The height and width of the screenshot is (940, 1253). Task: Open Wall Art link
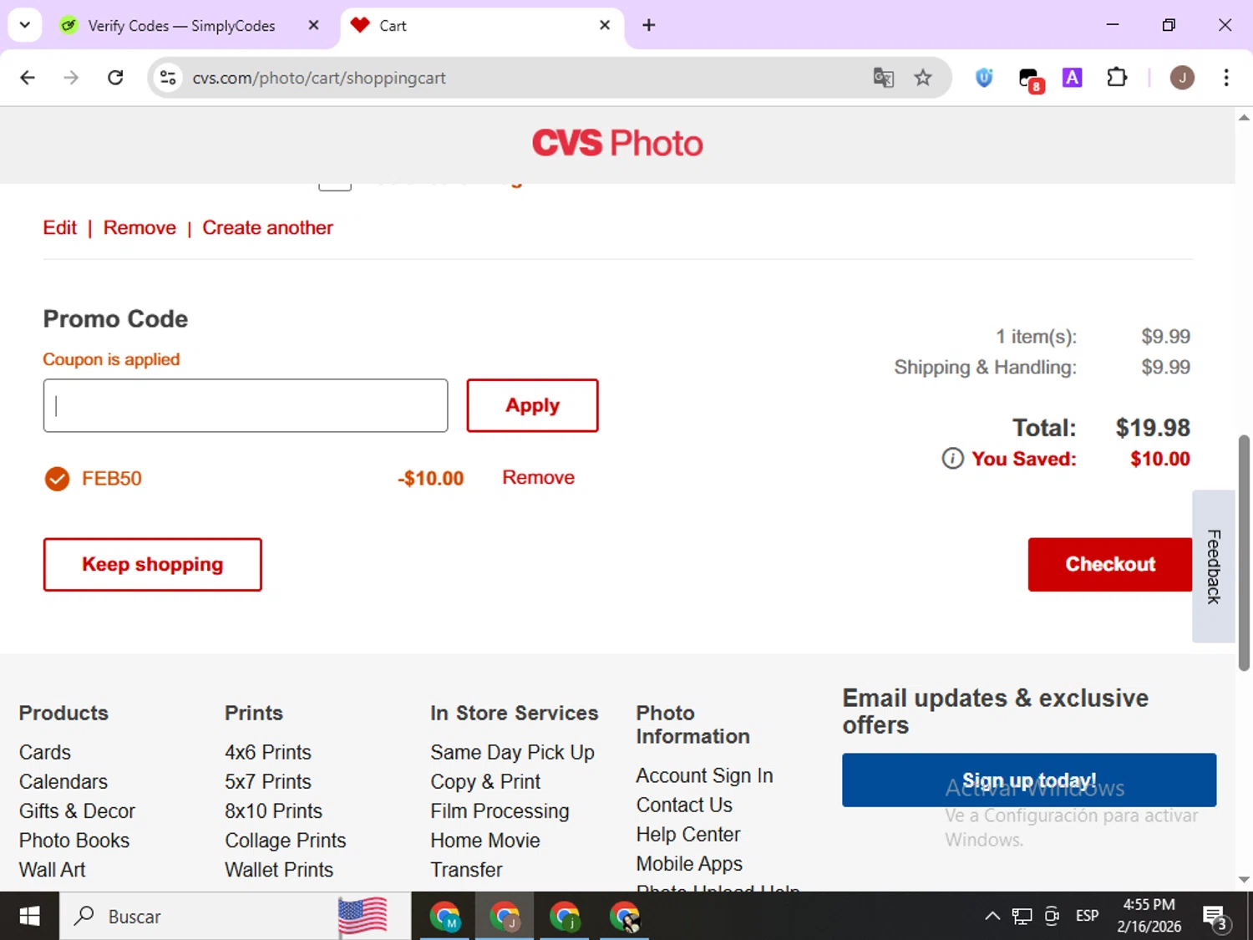[52, 870]
